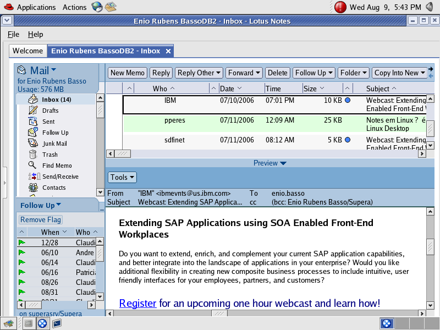Click the Find Memo magnifier icon

pos(32,165)
